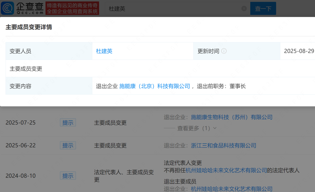Viewport: 315px width, 192px height.
Task: Expand 查看更多 (1) under the 2025-07-25 entry
Action: 197,128
